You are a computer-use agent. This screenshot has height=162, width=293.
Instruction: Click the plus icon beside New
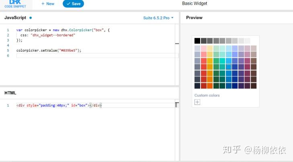tap(43, 4)
